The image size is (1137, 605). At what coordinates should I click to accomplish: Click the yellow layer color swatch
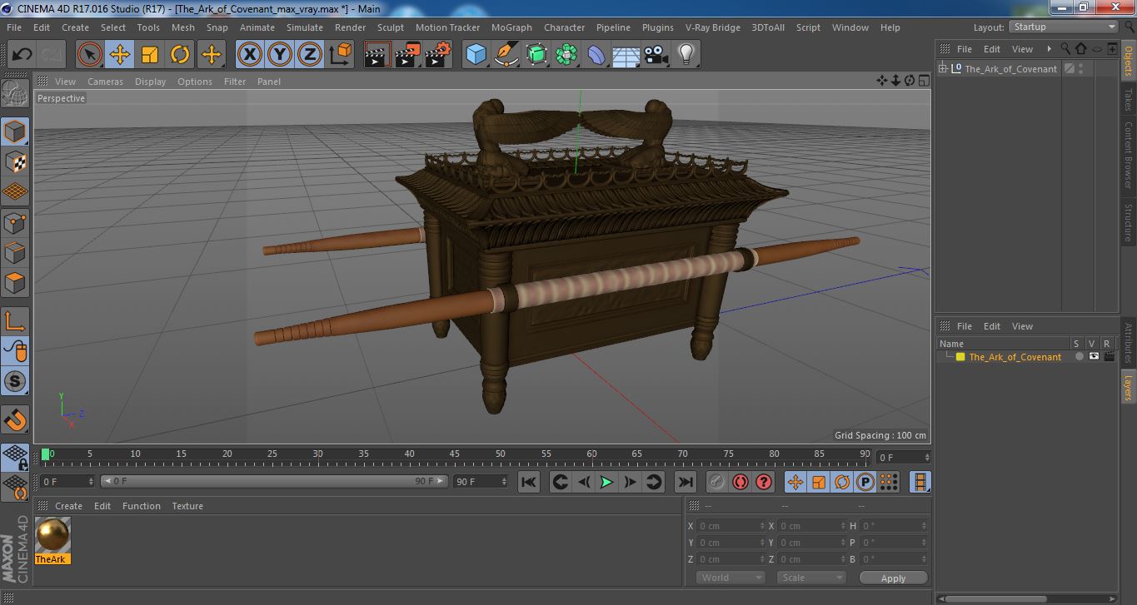(x=960, y=357)
